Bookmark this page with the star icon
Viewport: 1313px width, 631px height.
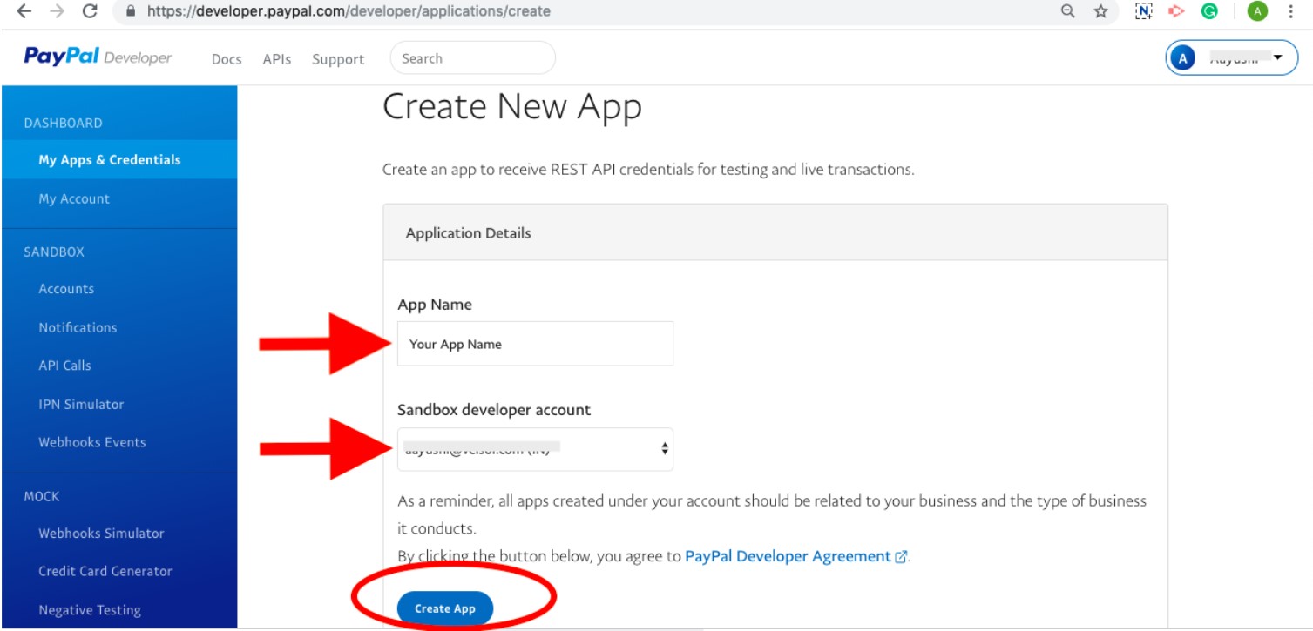pos(1100,11)
